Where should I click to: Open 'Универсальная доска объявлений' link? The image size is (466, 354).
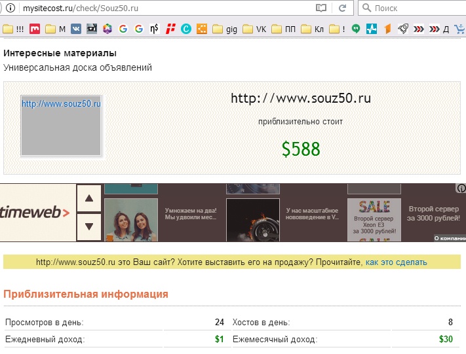click(77, 67)
